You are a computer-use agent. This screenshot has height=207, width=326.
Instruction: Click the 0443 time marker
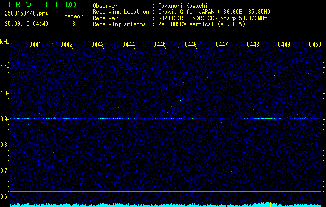pos(97,45)
